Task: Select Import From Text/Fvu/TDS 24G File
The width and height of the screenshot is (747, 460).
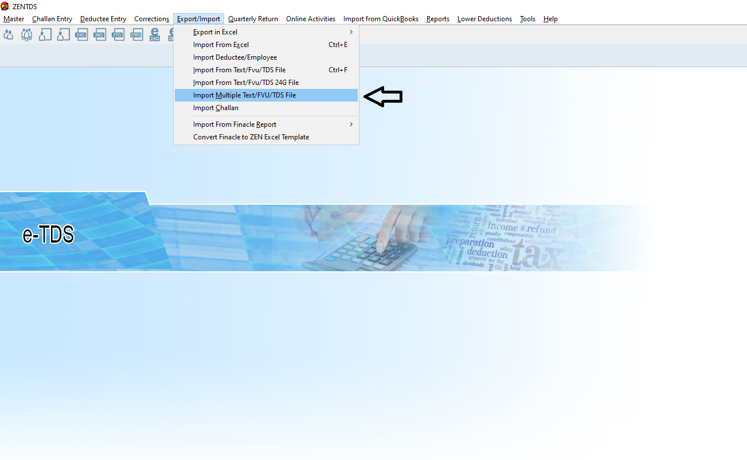Action: pos(266,83)
